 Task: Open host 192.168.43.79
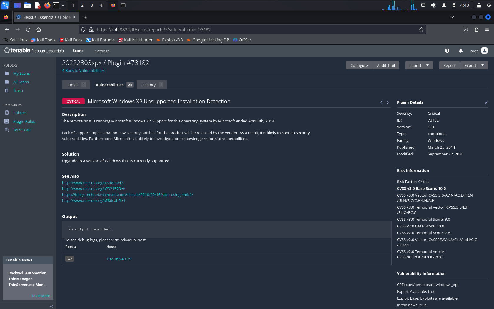tap(119, 259)
